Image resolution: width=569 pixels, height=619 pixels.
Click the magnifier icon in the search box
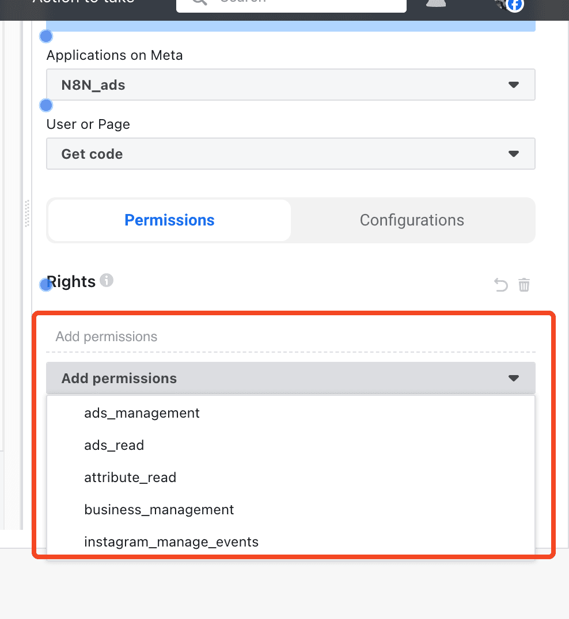(x=199, y=3)
